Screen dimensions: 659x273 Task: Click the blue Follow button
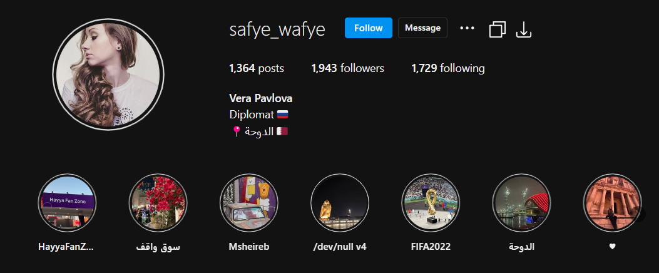[x=368, y=28]
